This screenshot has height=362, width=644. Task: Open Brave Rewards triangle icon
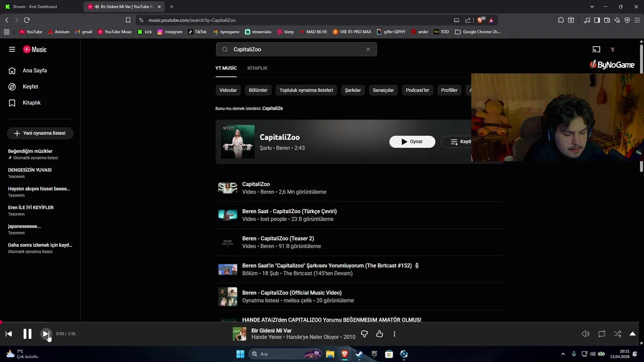click(491, 20)
